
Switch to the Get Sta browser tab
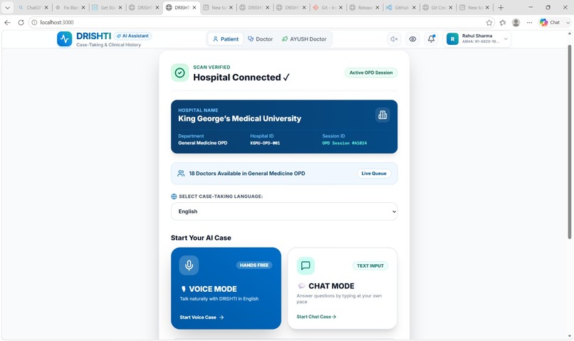coord(106,7)
